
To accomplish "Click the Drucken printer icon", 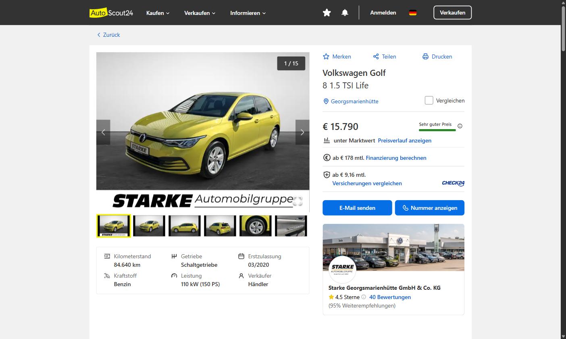I will 425,56.
